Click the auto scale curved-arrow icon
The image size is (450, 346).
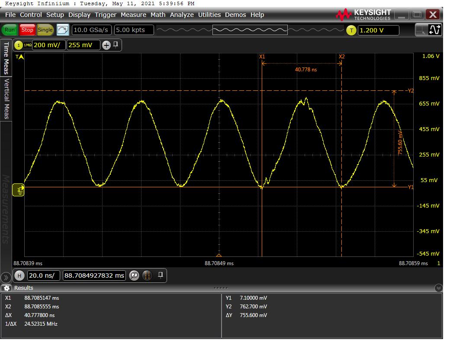(63, 30)
